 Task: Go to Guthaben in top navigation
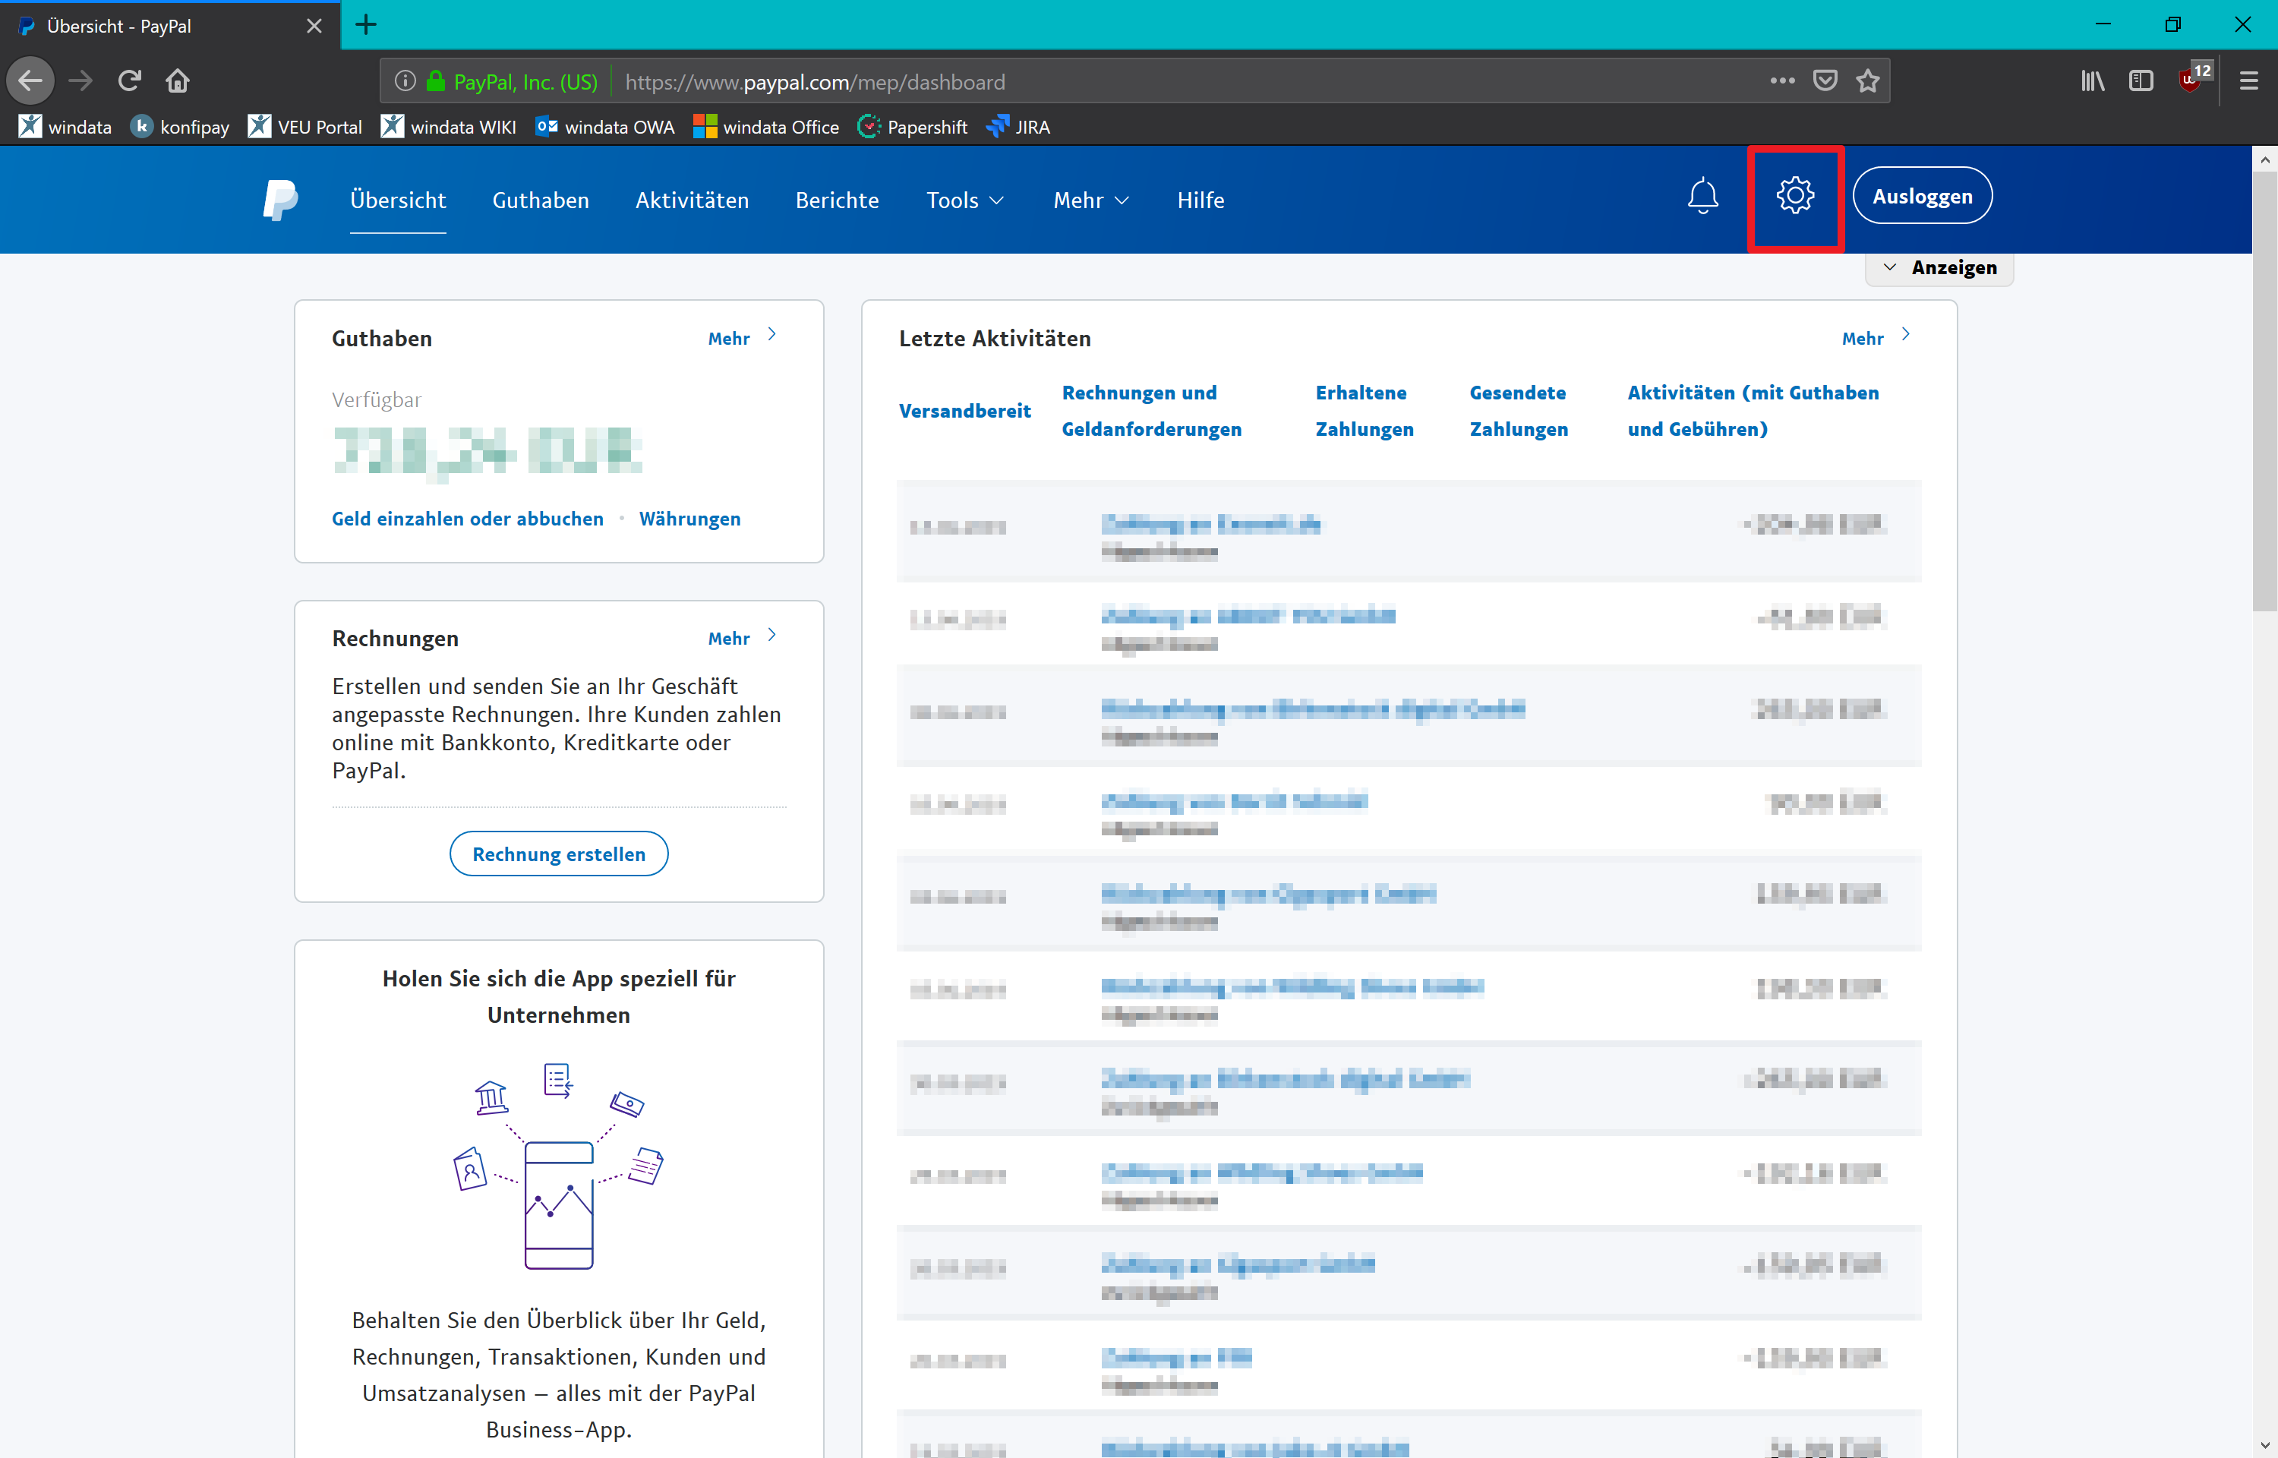[x=541, y=200]
